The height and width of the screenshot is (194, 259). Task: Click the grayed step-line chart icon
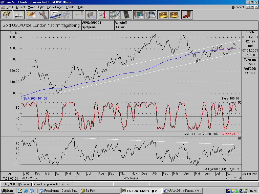tap(78, 15)
